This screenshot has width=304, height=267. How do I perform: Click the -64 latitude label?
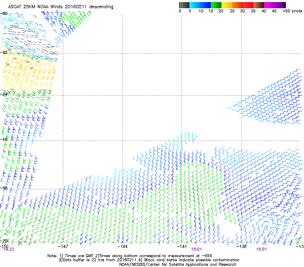coord(4,94)
